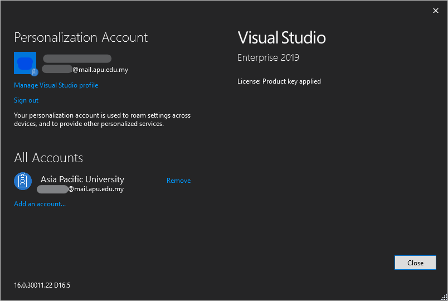
Task: Click the License: Product key applied text
Action: pos(279,81)
